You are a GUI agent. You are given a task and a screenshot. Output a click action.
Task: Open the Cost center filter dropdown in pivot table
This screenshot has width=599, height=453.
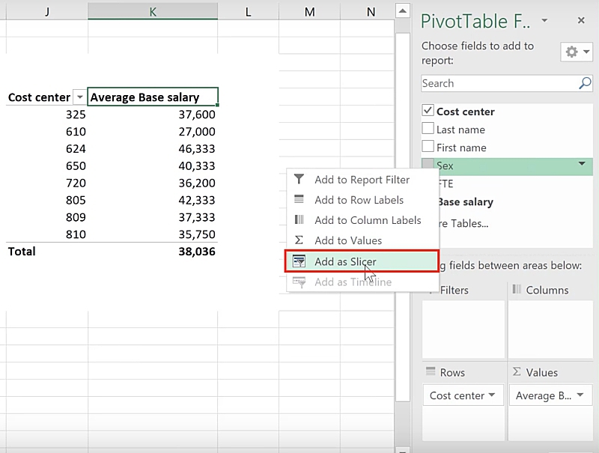(x=79, y=97)
